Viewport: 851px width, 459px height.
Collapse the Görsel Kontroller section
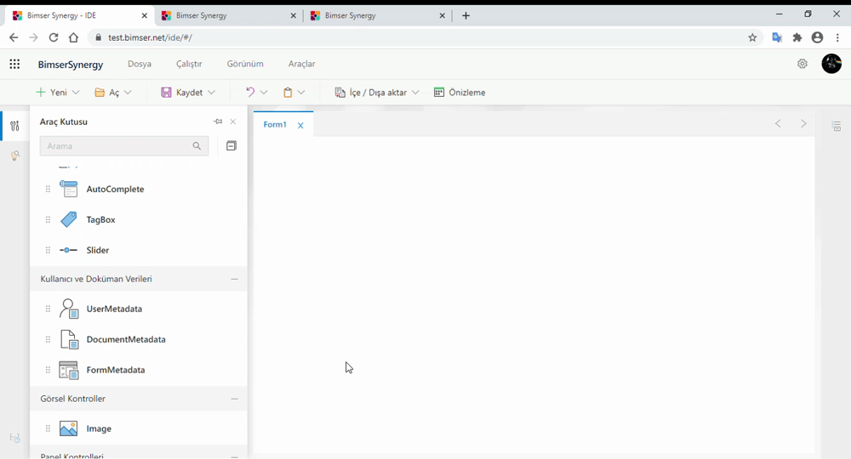(235, 399)
